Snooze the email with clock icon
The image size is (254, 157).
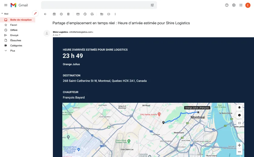(85, 14)
